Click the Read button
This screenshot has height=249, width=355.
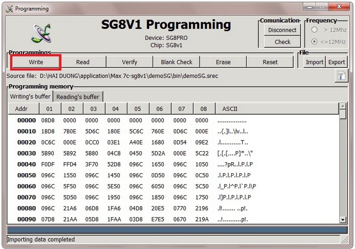[x=83, y=62]
